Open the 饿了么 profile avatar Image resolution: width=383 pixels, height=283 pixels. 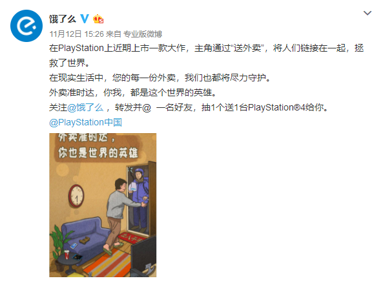pos(26,26)
